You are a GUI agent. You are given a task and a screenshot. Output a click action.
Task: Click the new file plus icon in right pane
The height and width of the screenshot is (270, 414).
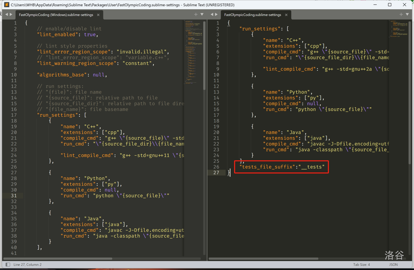pos(401,14)
